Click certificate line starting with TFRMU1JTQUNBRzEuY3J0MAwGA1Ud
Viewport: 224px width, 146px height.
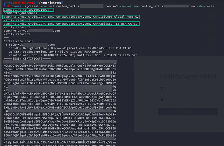pyautogui.click(x=60, y=128)
